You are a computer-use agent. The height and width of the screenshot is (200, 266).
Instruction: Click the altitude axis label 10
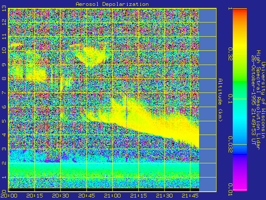(4, 50)
